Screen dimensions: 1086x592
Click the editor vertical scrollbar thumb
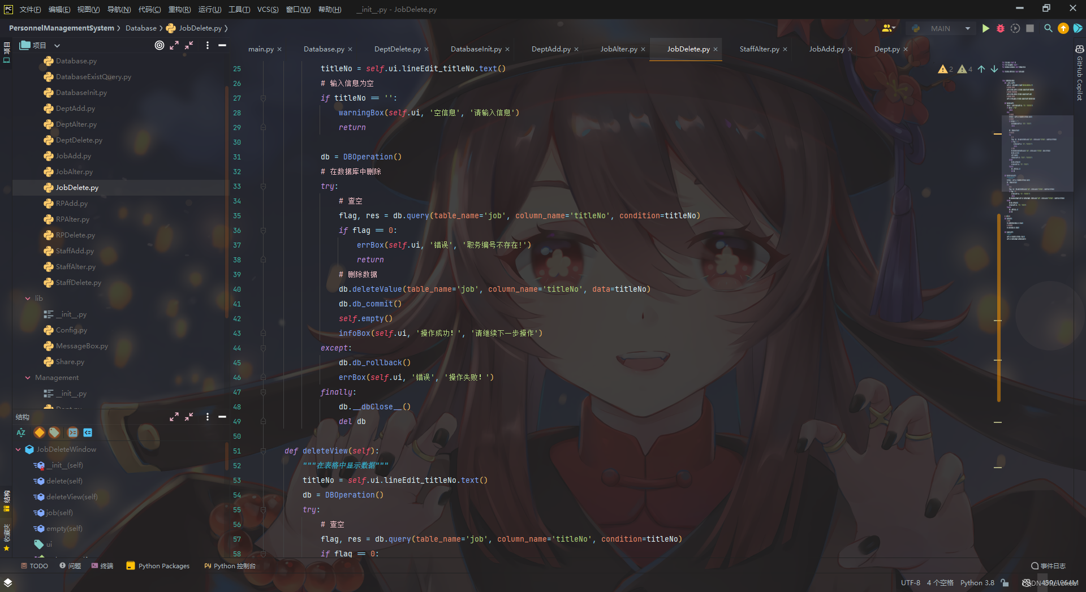pyautogui.click(x=999, y=308)
